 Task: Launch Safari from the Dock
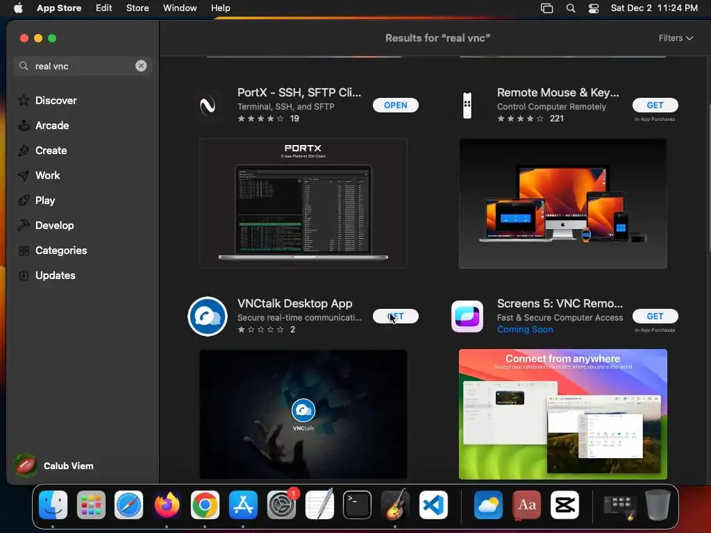[x=128, y=505]
